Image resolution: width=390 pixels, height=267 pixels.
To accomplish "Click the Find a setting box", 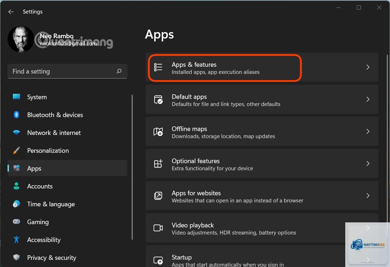I will pyautogui.click(x=67, y=71).
